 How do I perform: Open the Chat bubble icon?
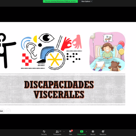(x=70, y=132)
